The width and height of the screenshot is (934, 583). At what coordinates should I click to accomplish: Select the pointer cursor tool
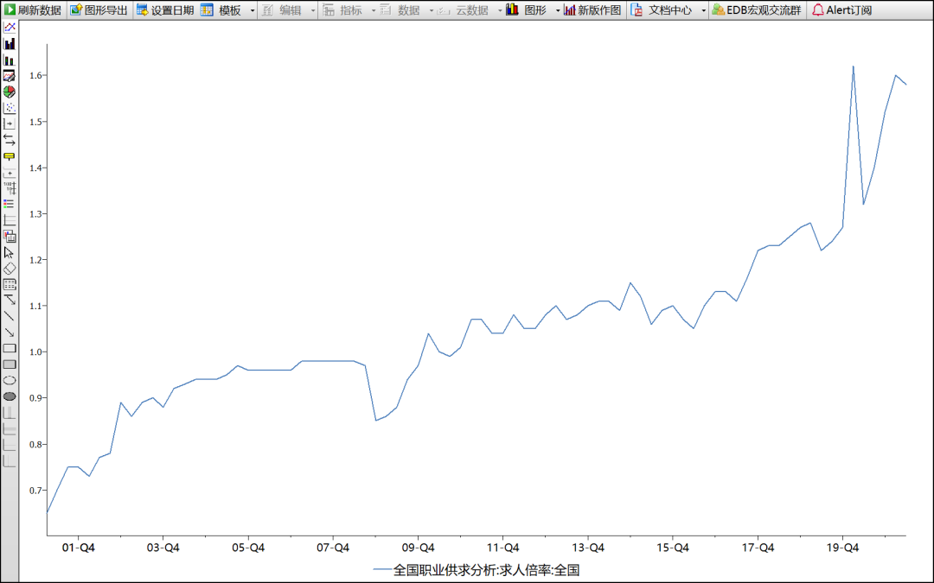[x=10, y=252]
